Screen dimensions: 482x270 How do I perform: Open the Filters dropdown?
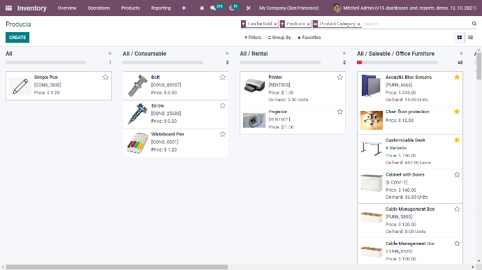click(x=253, y=38)
